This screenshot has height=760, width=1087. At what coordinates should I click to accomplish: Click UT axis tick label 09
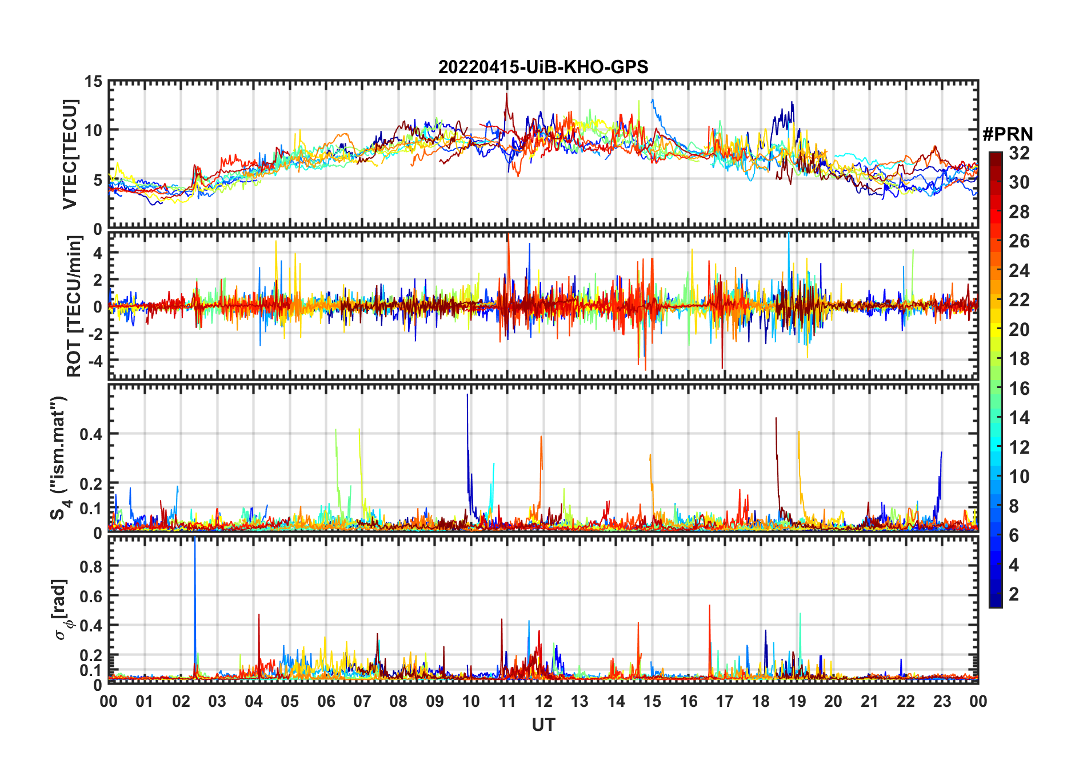click(435, 701)
